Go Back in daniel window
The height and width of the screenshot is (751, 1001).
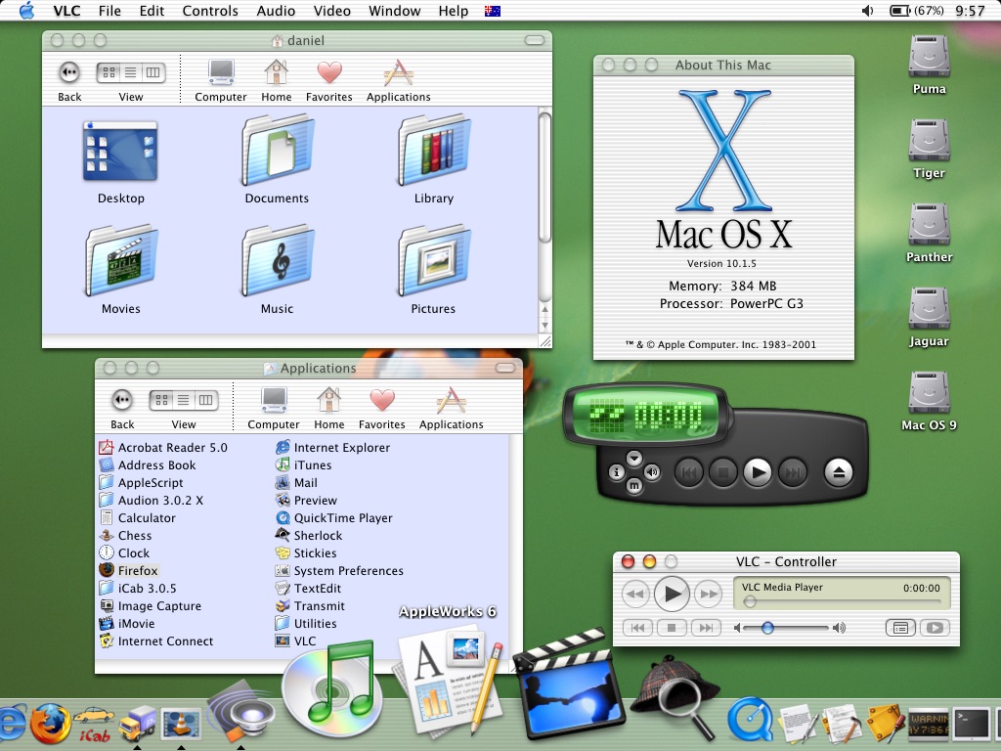coord(69,72)
